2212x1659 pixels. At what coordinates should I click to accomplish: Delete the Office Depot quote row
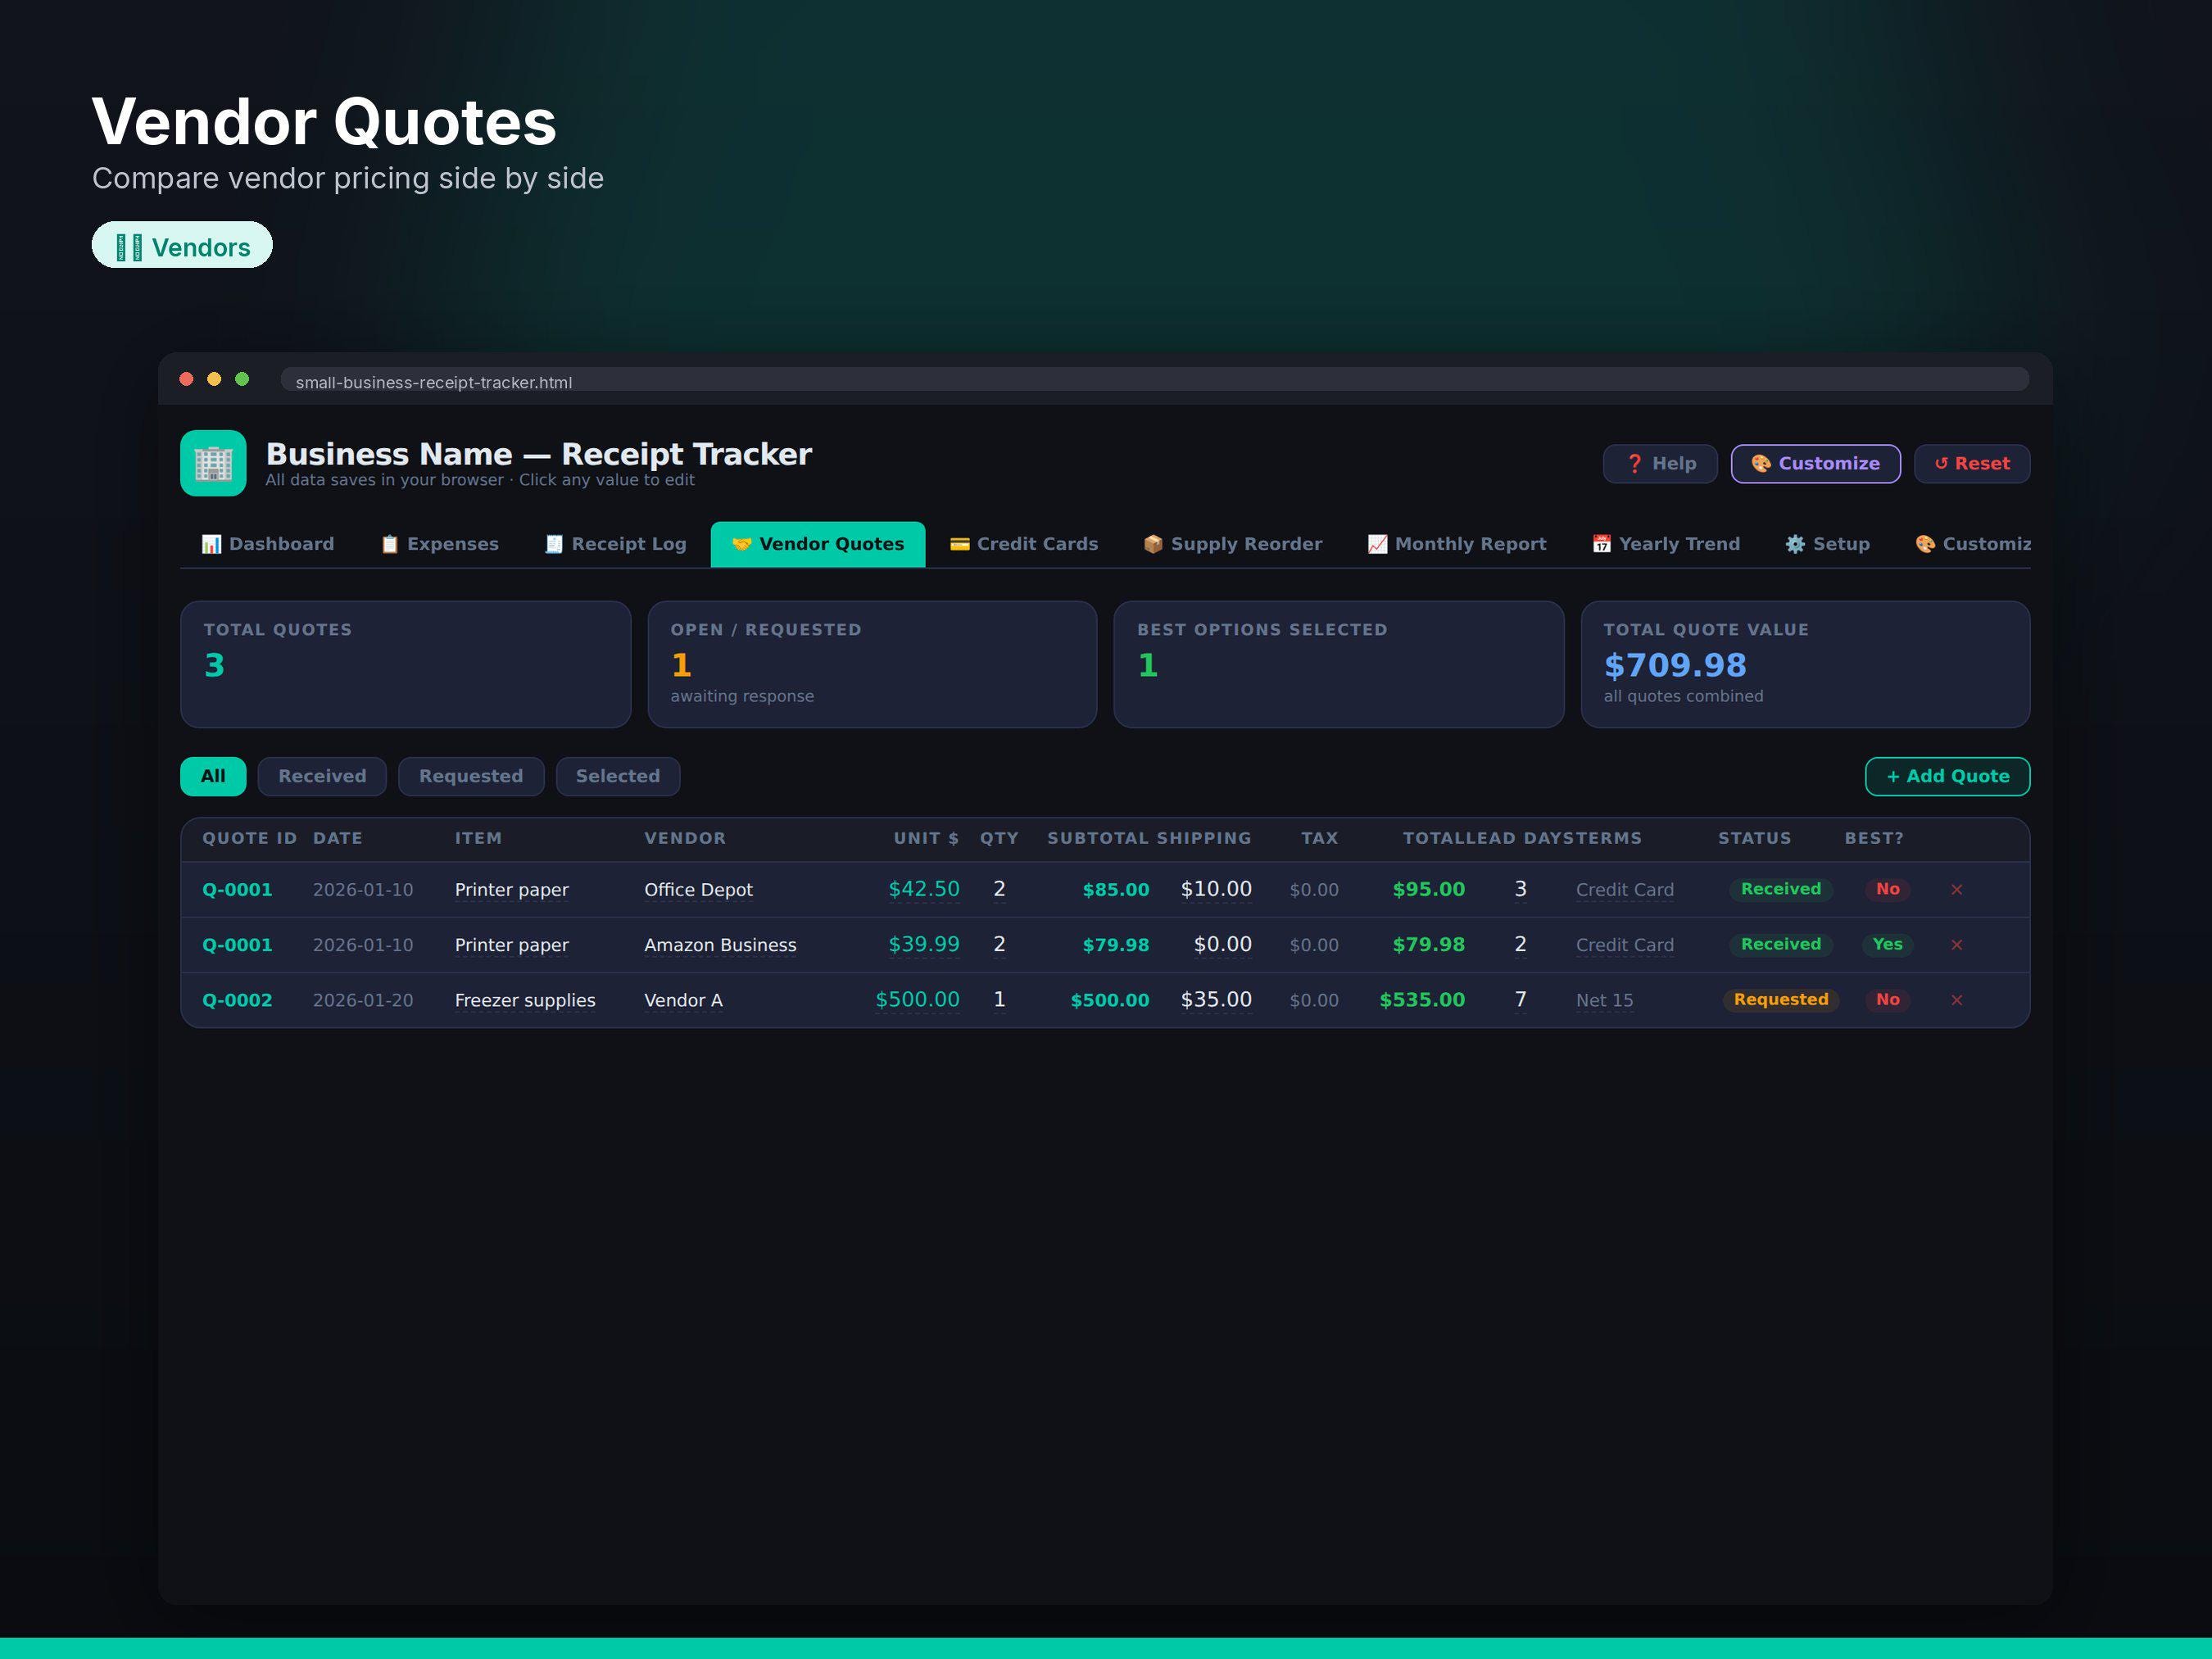pyautogui.click(x=1956, y=889)
